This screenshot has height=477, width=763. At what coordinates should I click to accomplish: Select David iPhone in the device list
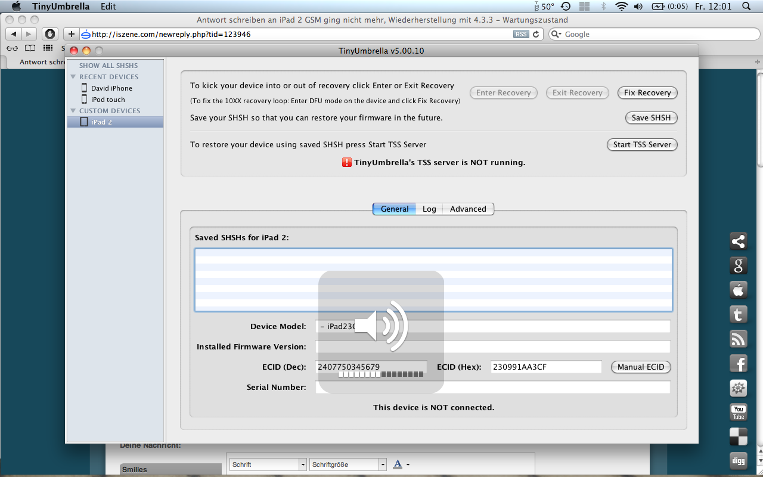click(111, 88)
